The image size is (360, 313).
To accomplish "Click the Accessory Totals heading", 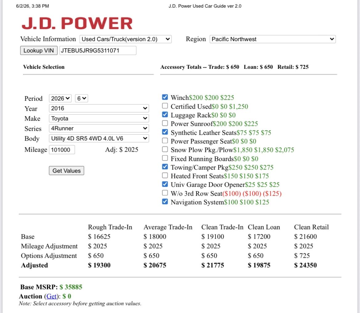I will [x=234, y=67].
